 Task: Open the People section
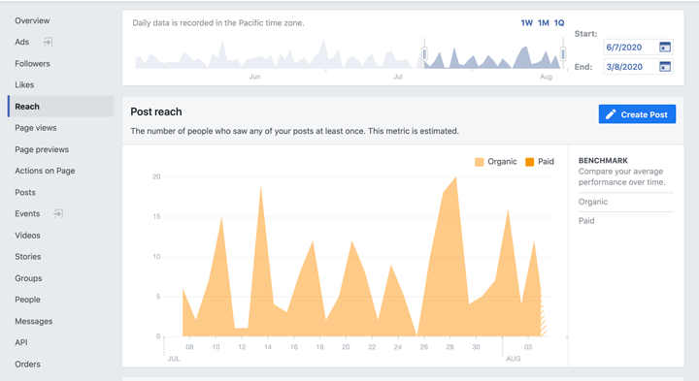click(27, 300)
